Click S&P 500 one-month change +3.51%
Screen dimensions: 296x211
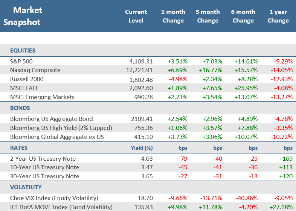pos(177,61)
